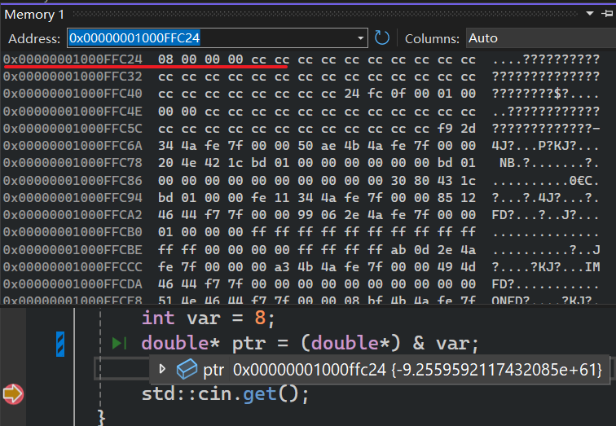The image size is (616, 426).
Task: Click the refresh memory view icon
Action: pyautogui.click(x=382, y=38)
